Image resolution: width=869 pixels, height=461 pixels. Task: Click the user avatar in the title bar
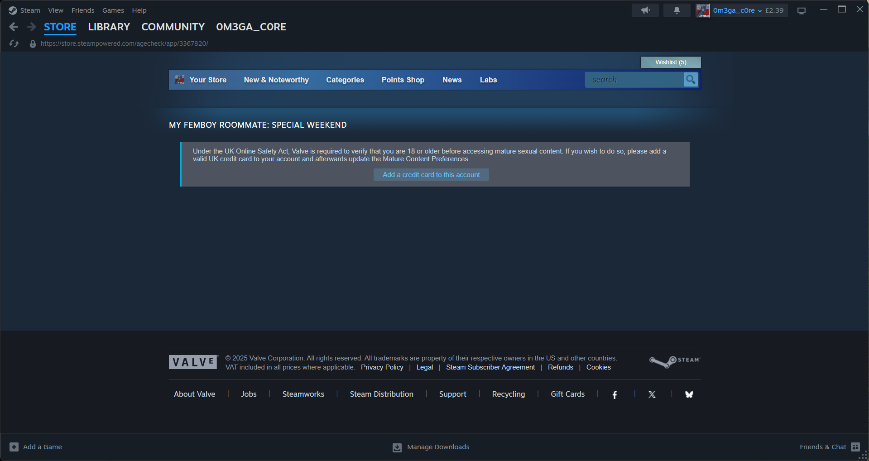(x=703, y=10)
